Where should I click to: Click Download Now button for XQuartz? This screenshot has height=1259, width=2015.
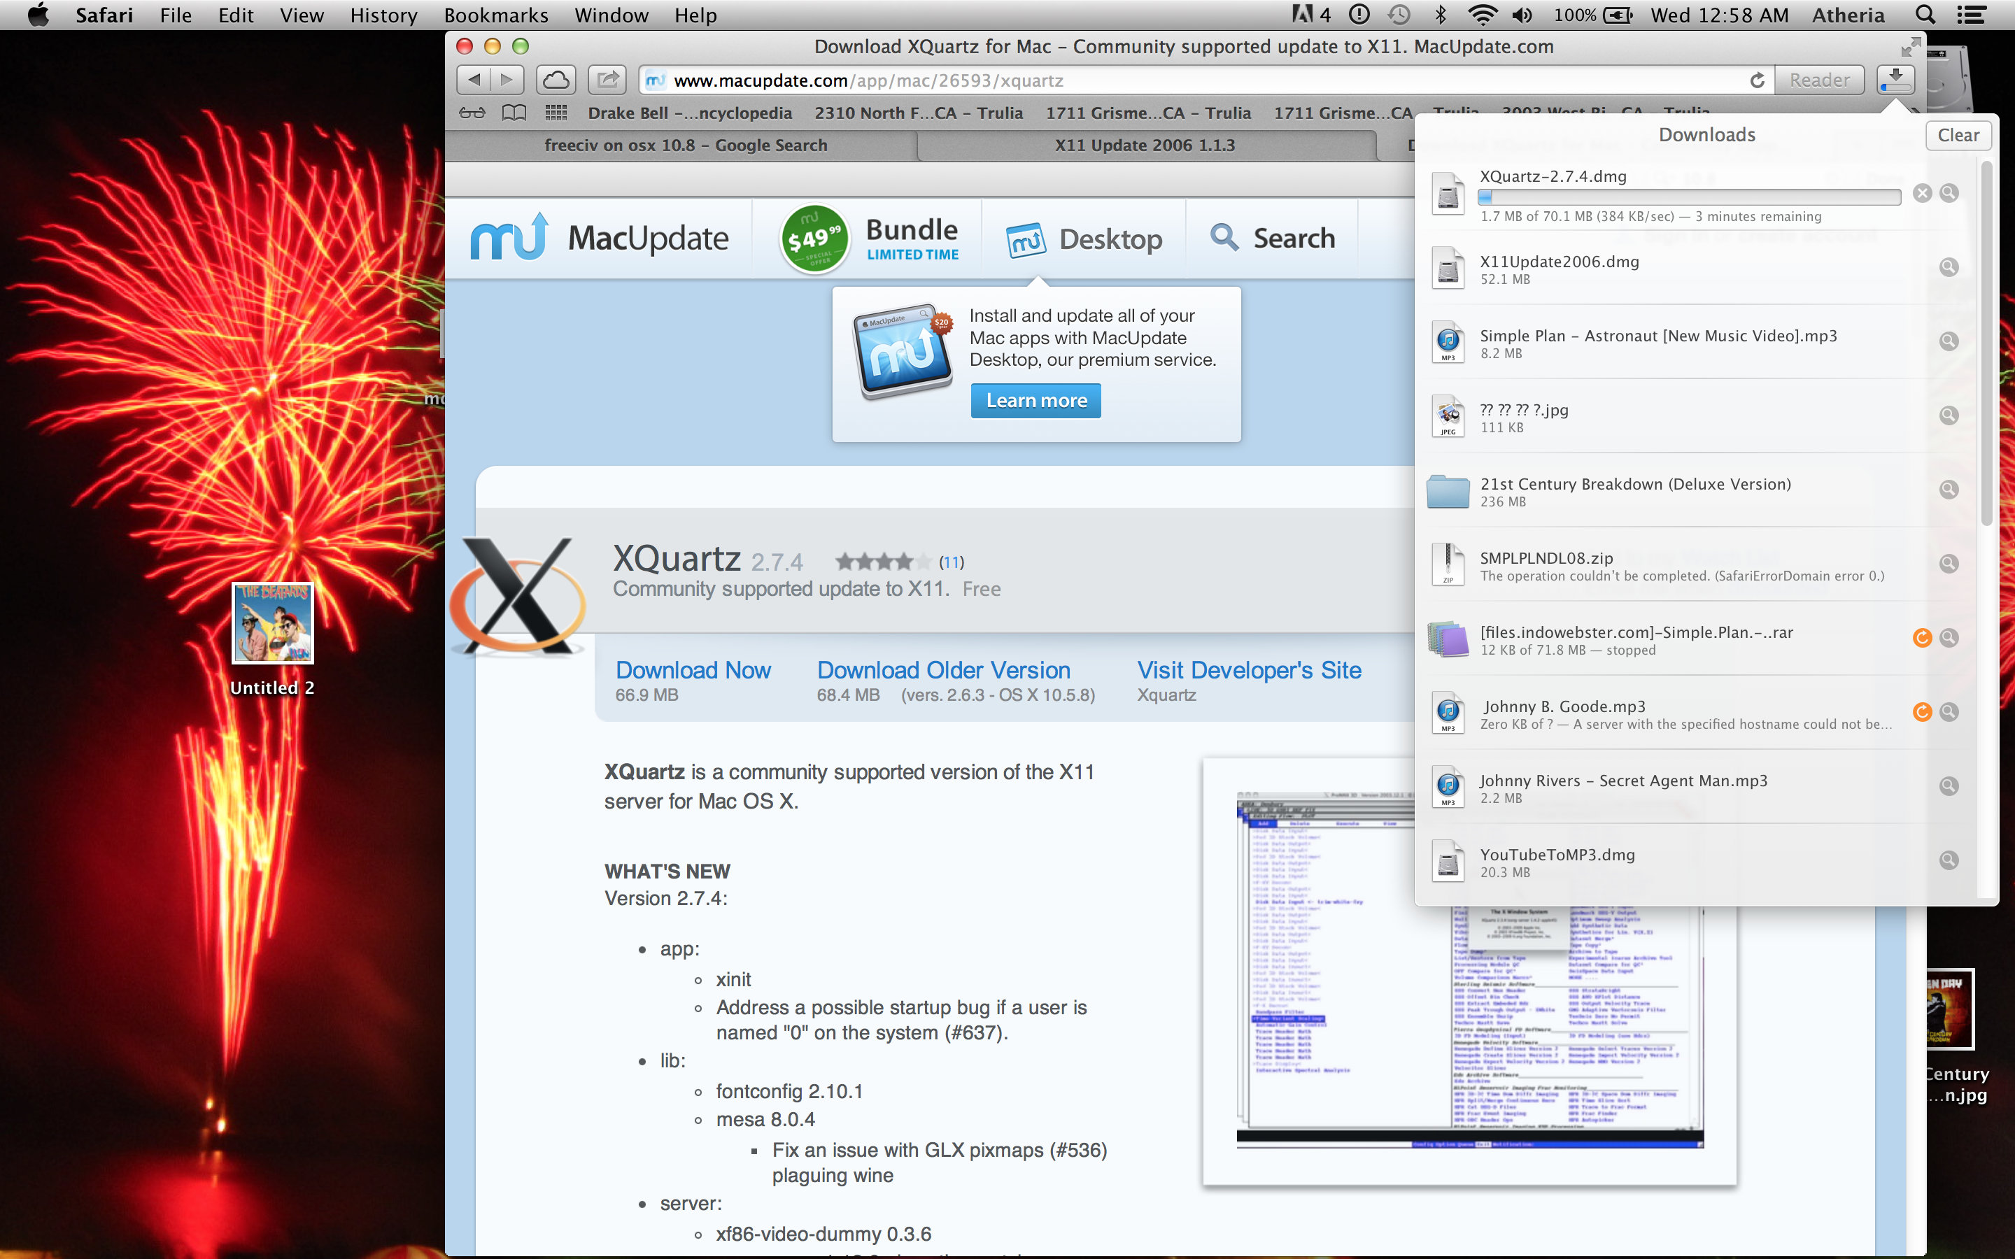pos(695,670)
